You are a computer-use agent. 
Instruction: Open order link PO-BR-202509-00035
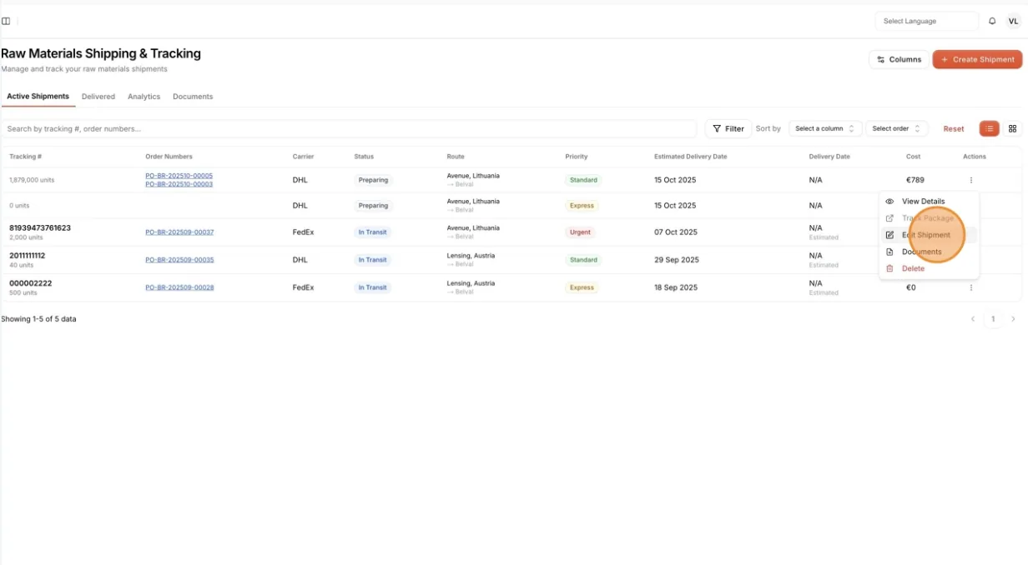click(179, 260)
